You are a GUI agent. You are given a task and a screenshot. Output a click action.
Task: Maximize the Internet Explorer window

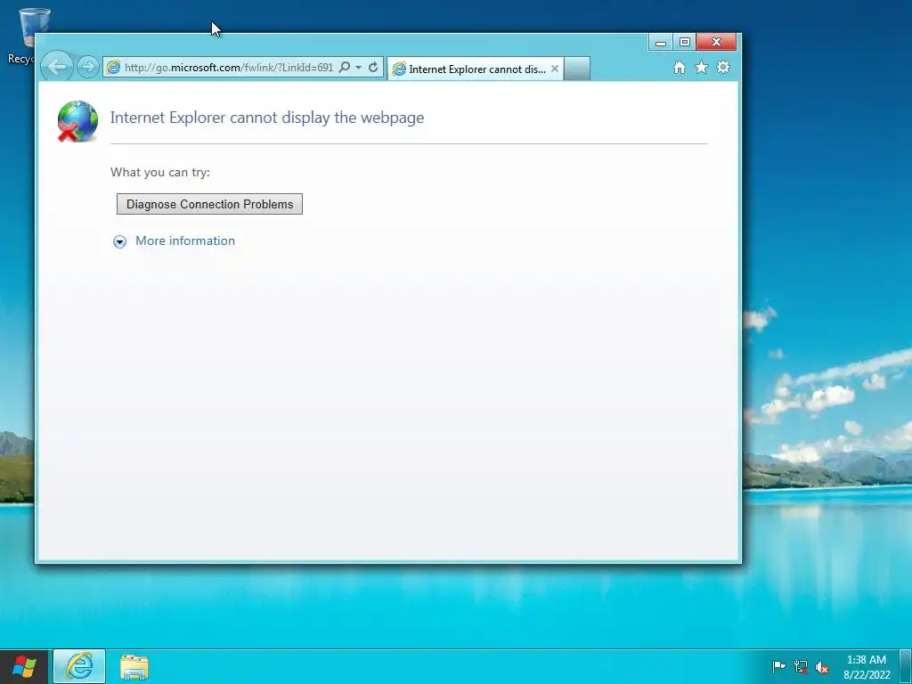click(x=685, y=42)
